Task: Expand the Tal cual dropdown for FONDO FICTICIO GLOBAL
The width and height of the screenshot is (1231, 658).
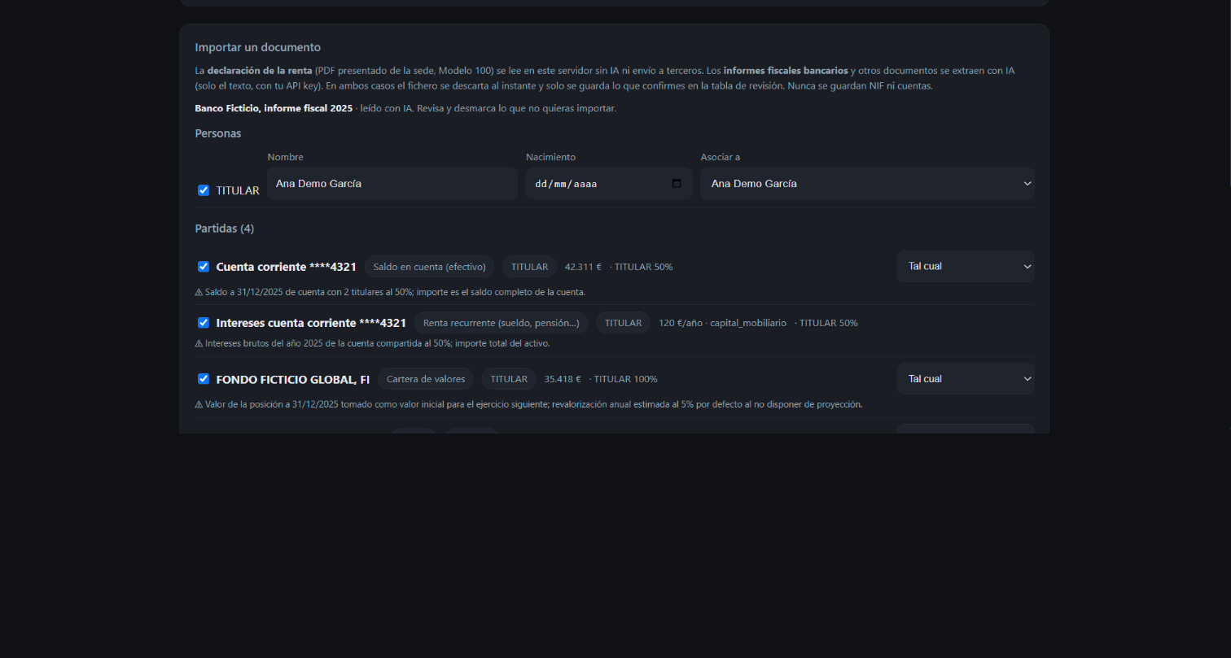Action: [966, 379]
